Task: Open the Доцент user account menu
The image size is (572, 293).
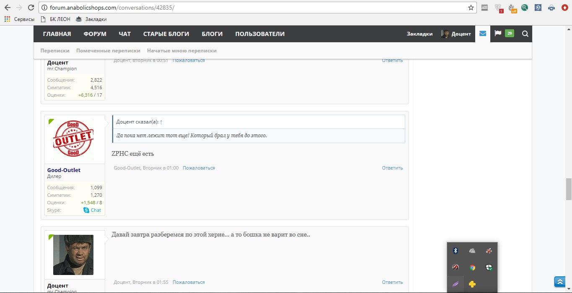Action: [x=456, y=34]
